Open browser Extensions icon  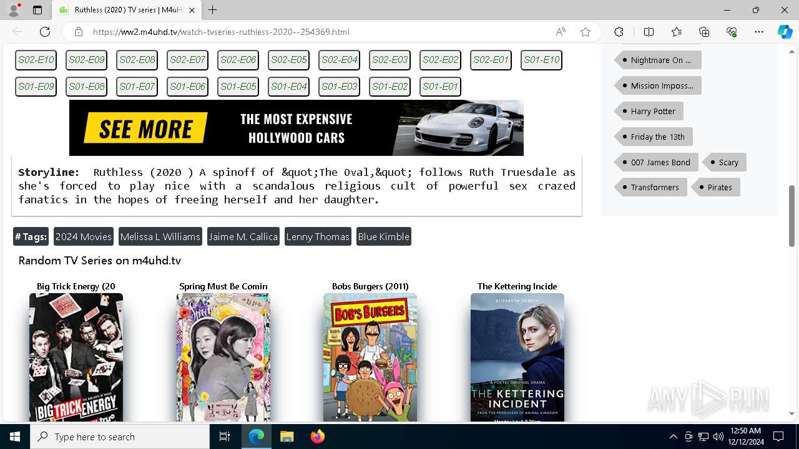tap(619, 32)
